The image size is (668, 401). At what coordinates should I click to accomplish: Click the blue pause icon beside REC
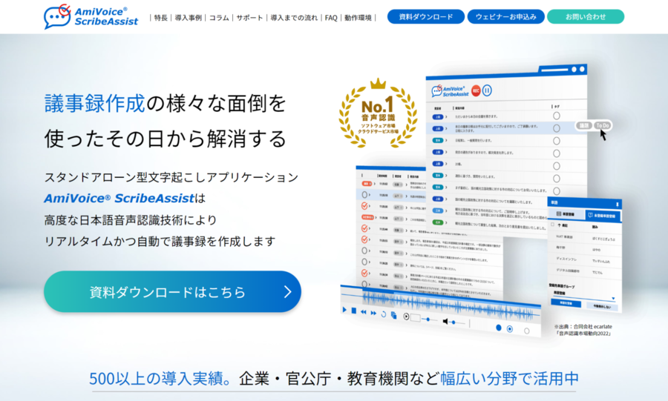pyautogui.click(x=487, y=90)
